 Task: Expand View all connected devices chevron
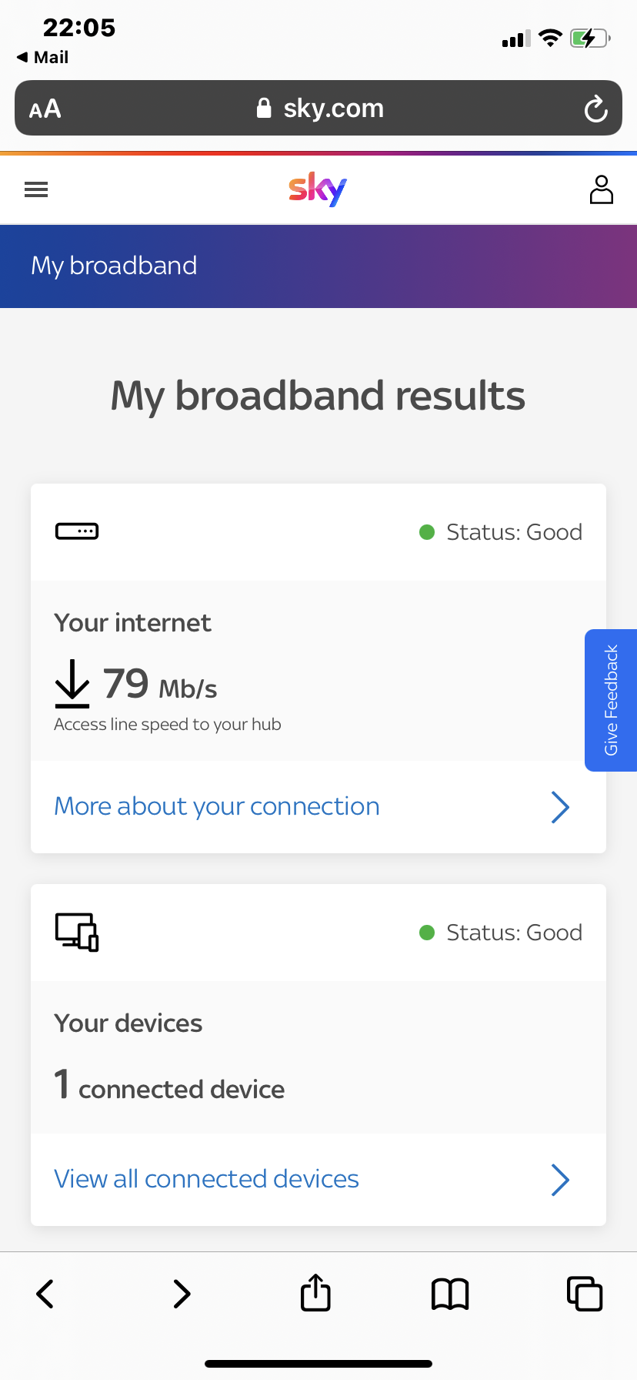click(x=561, y=1180)
